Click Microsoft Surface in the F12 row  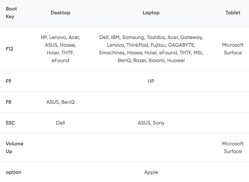(233, 49)
